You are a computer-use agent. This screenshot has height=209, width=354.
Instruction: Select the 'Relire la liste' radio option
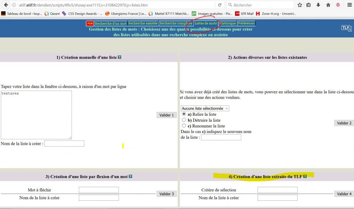point(184,114)
